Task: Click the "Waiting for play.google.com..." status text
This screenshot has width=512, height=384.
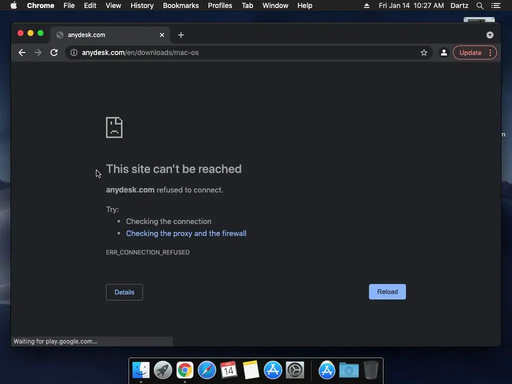Action: coord(55,341)
